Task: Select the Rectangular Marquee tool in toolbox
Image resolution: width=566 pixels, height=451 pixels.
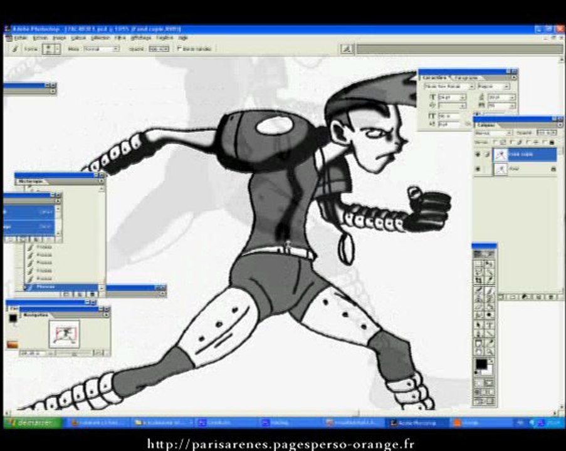Action: 479,264
